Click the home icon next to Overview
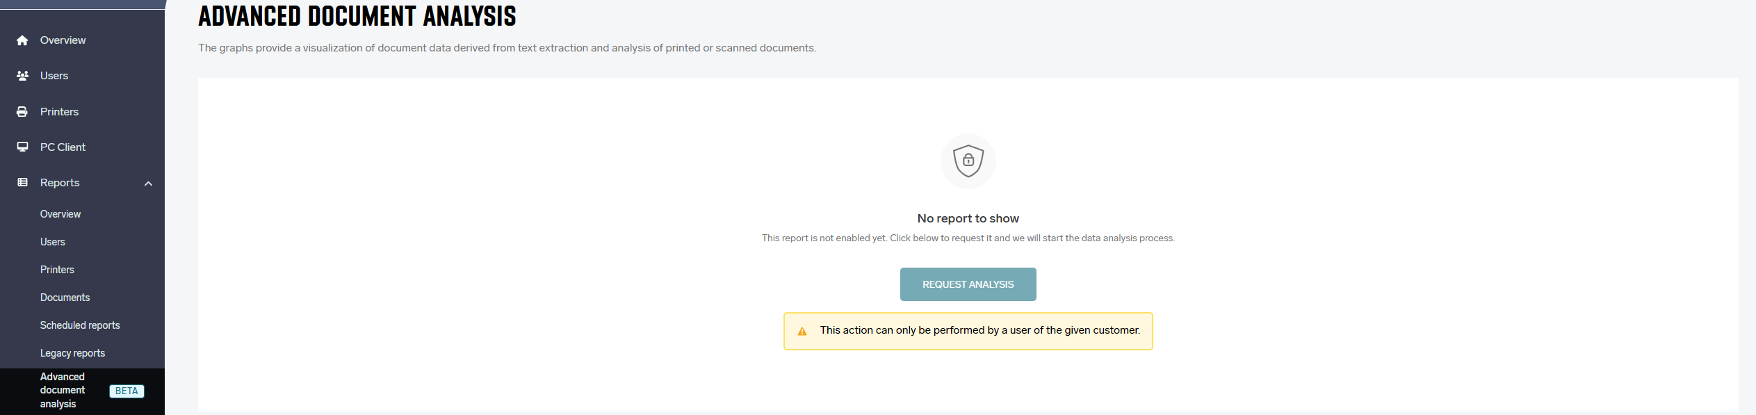Image resolution: width=1756 pixels, height=415 pixels. pyautogui.click(x=22, y=40)
